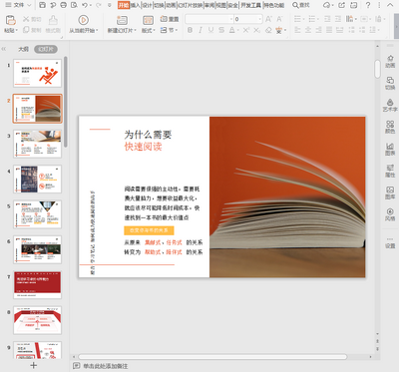The width and height of the screenshot is (399, 372).
Task: Click the Print icon in quick access toolbar
Action: tap(63, 5)
